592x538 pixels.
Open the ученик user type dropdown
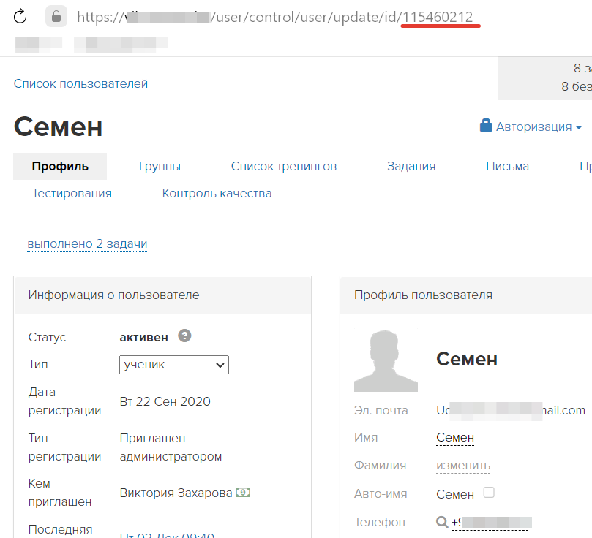[x=173, y=364]
